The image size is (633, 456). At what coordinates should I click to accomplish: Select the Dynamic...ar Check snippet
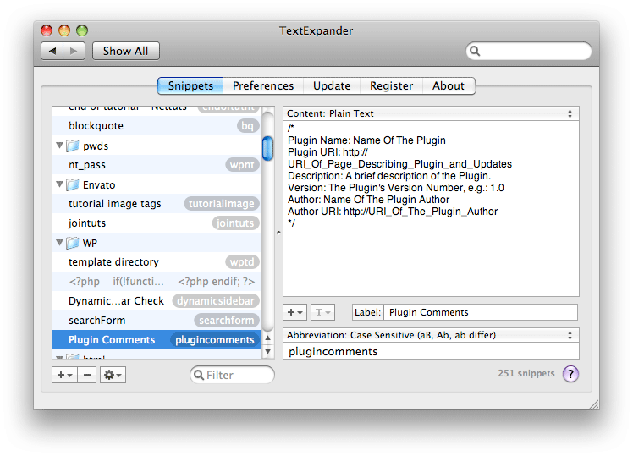pyautogui.click(x=157, y=301)
